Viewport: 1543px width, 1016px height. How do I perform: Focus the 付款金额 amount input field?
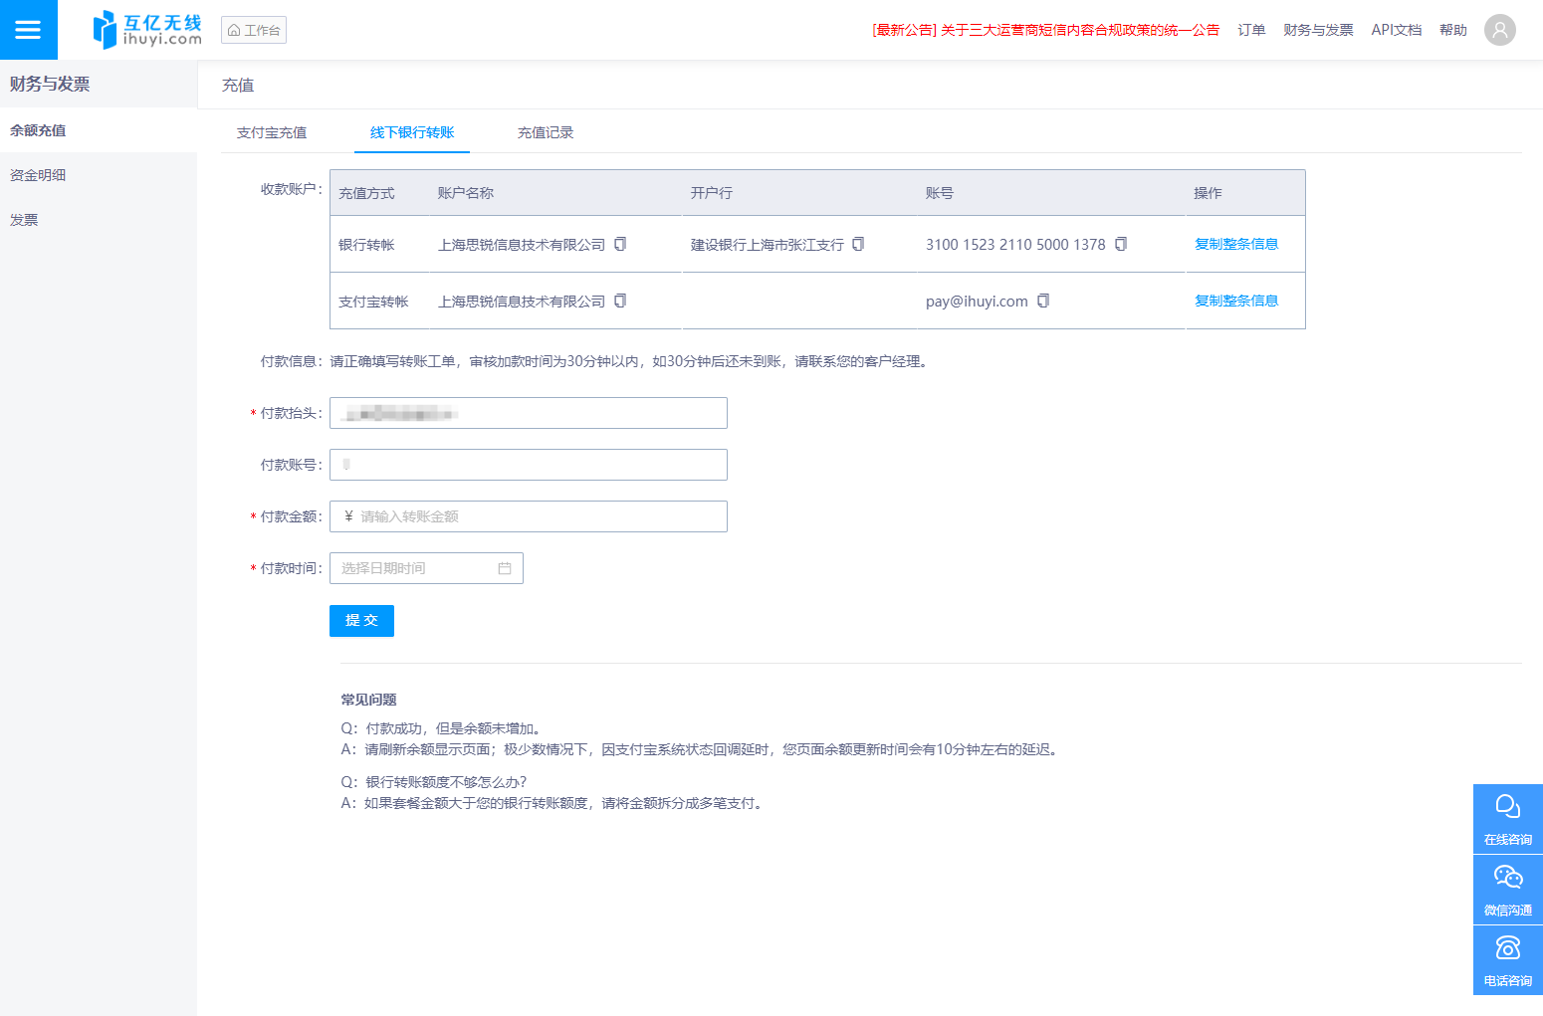(x=538, y=516)
